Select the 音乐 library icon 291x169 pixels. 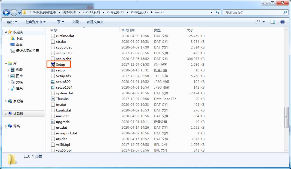click(13, 89)
